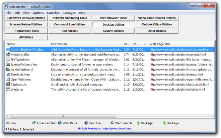Sort by the Web Page URL header
The image size is (221, 138).
pos(181,44)
